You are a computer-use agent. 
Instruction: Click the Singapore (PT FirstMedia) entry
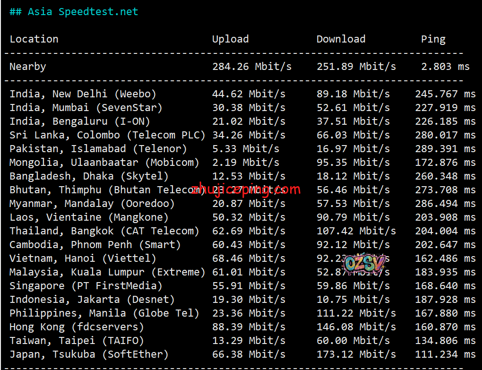coord(86,286)
